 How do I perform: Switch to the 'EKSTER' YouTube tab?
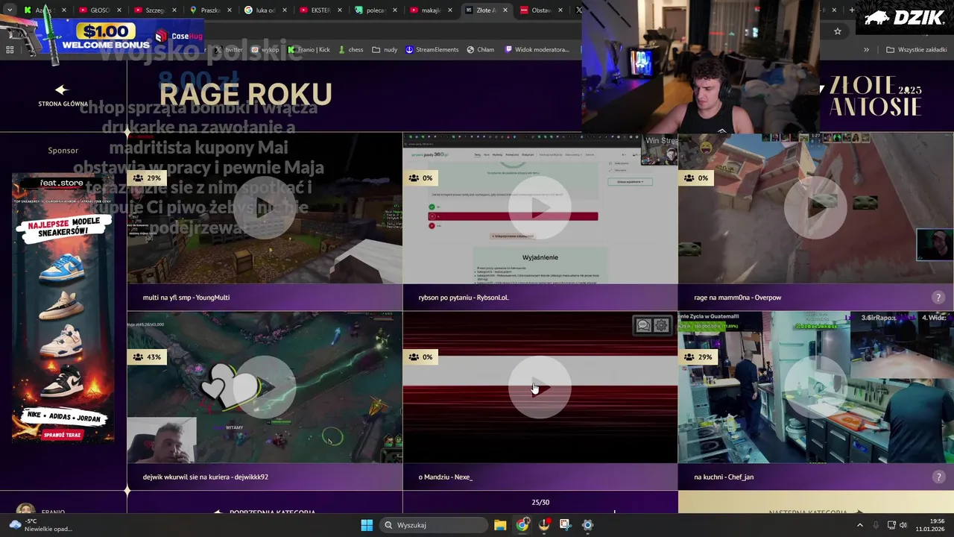tap(321, 10)
